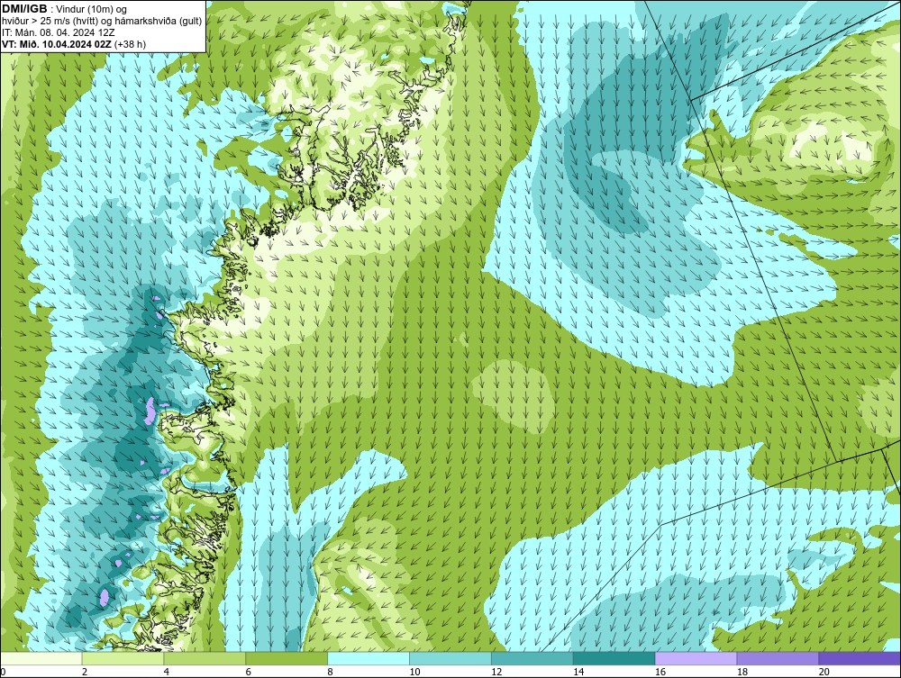
Task: Click the legend scale label '4'
Action: (166, 672)
